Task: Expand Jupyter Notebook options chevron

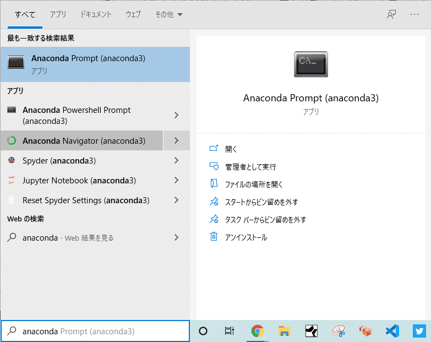Action: pyautogui.click(x=177, y=180)
